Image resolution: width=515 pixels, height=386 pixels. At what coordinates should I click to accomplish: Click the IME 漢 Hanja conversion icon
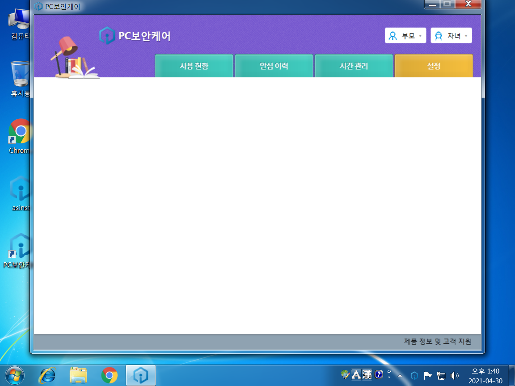(367, 374)
